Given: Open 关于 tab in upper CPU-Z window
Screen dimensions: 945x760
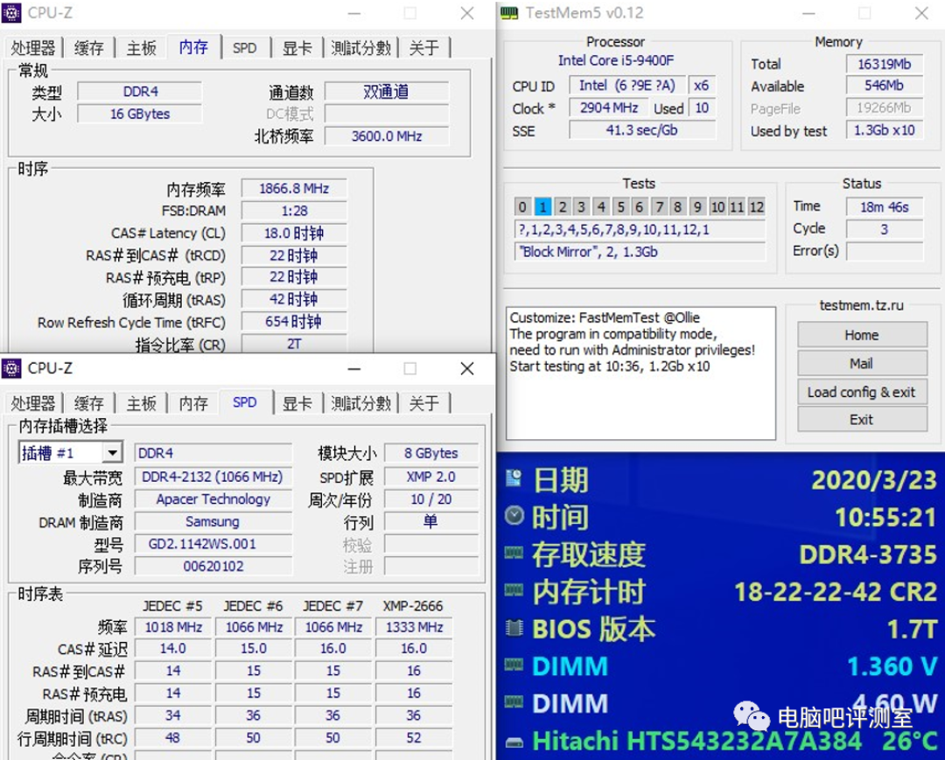Looking at the screenshot, I should pyautogui.click(x=424, y=48).
